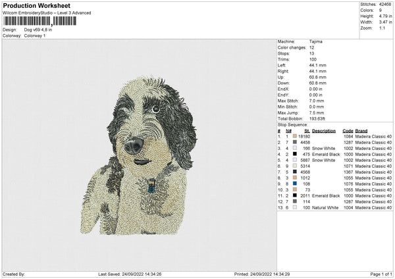395x279 pixels.
Task: Click 'Madeira Classic 40' brand in row 9
Action: (373, 184)
